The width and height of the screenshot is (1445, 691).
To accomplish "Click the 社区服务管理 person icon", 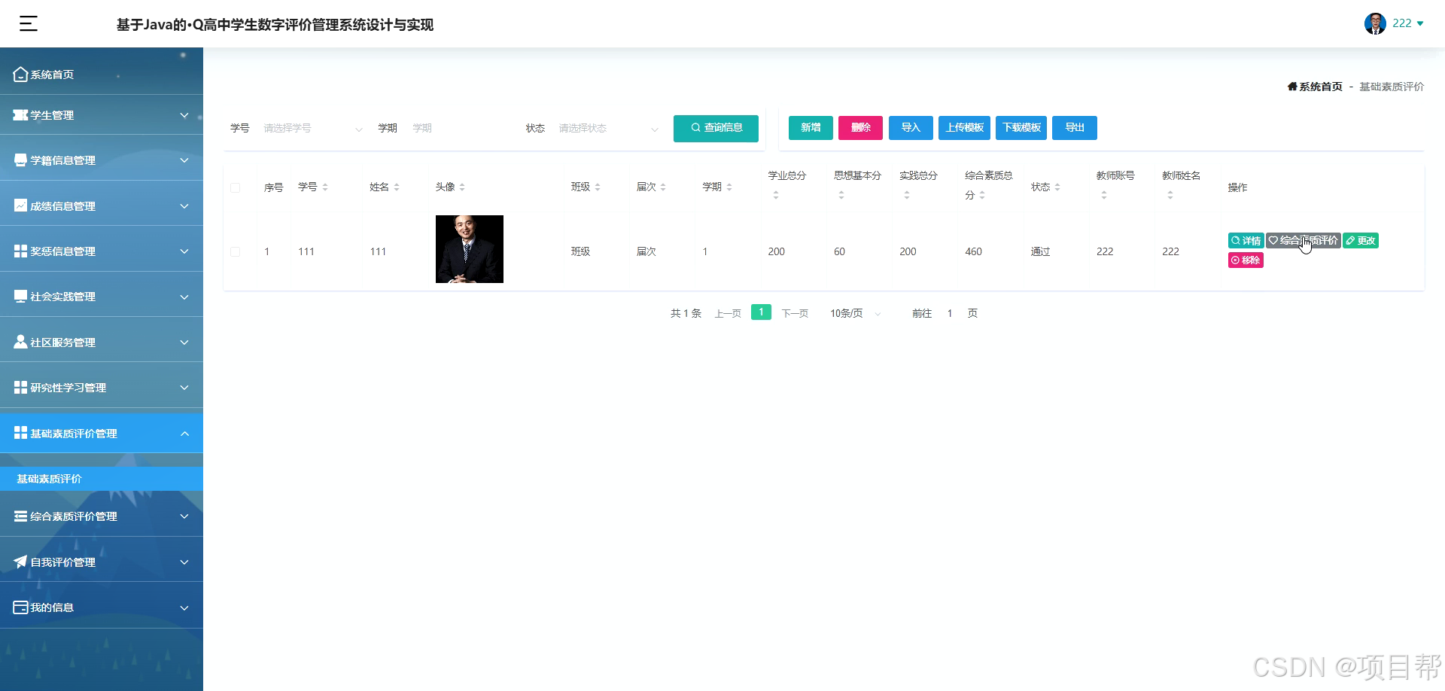I will (x=21, y=342).
